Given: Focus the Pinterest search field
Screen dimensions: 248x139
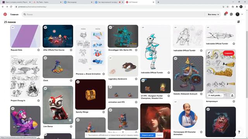Looking at the screenshot, I should (113, 14).
